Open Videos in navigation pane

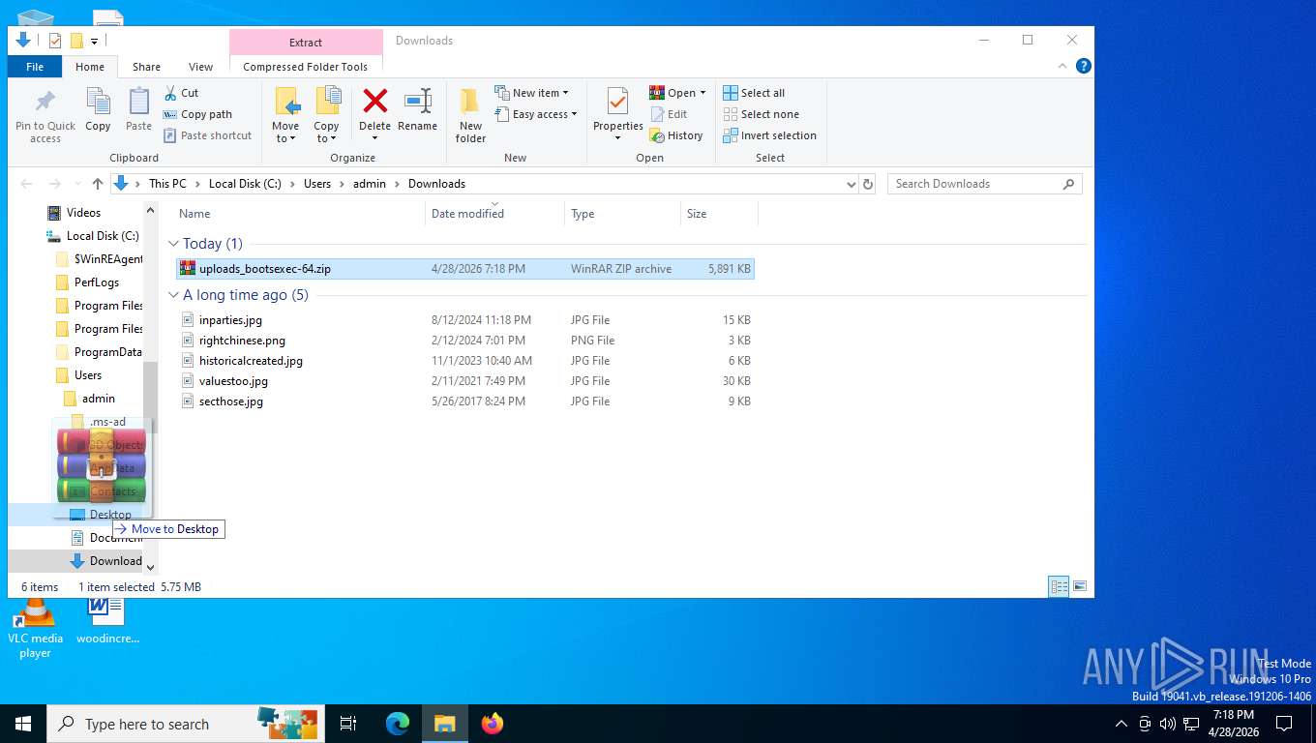click(83, 213)
